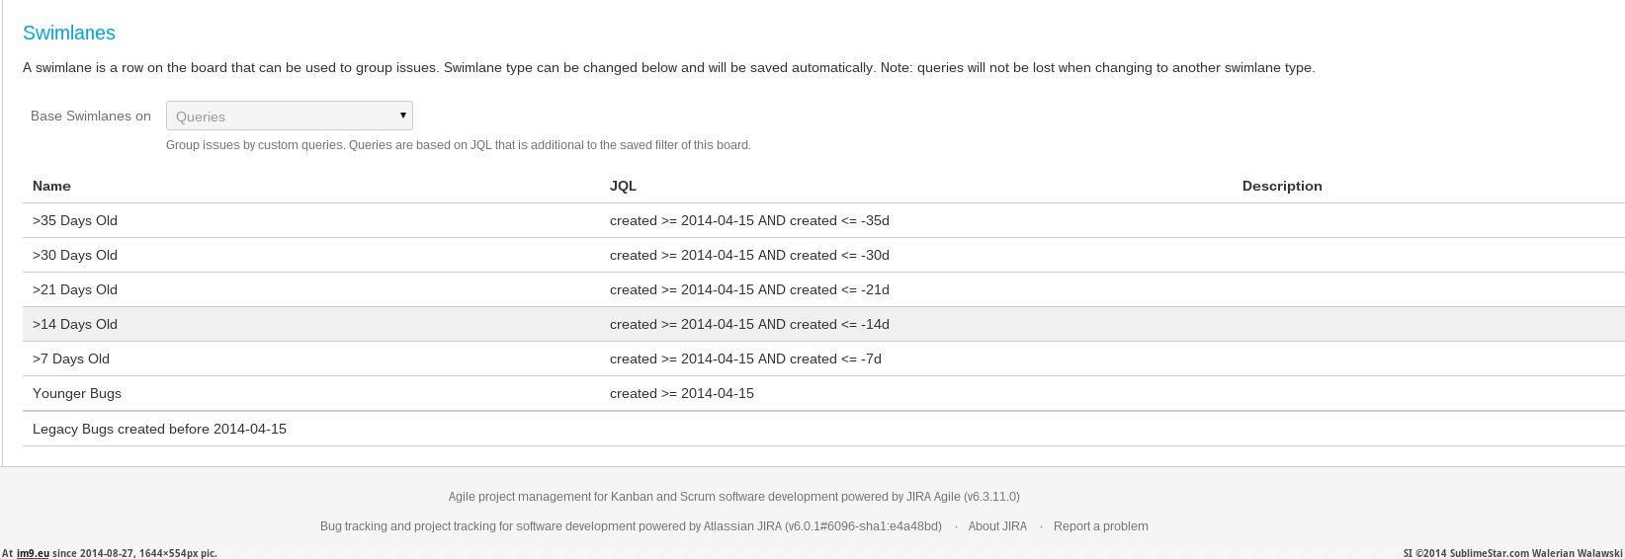Image resolution: width=1625 pixels, height=559 pixels.
Task: Click the '>21 Days Old' name cell
Action: pos(75,289)
